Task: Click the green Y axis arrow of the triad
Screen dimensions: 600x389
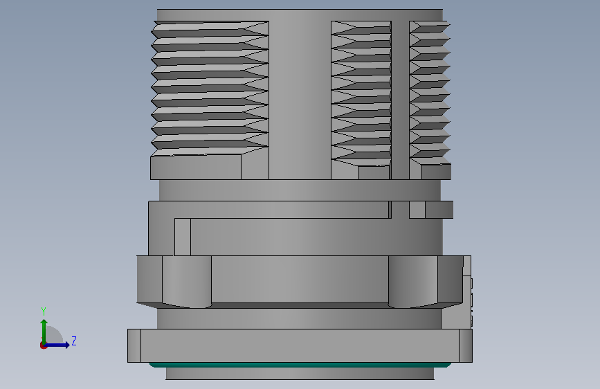Action: tap(44, 331)
